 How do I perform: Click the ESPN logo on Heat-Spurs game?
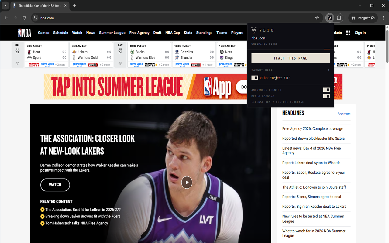(34, 65)
